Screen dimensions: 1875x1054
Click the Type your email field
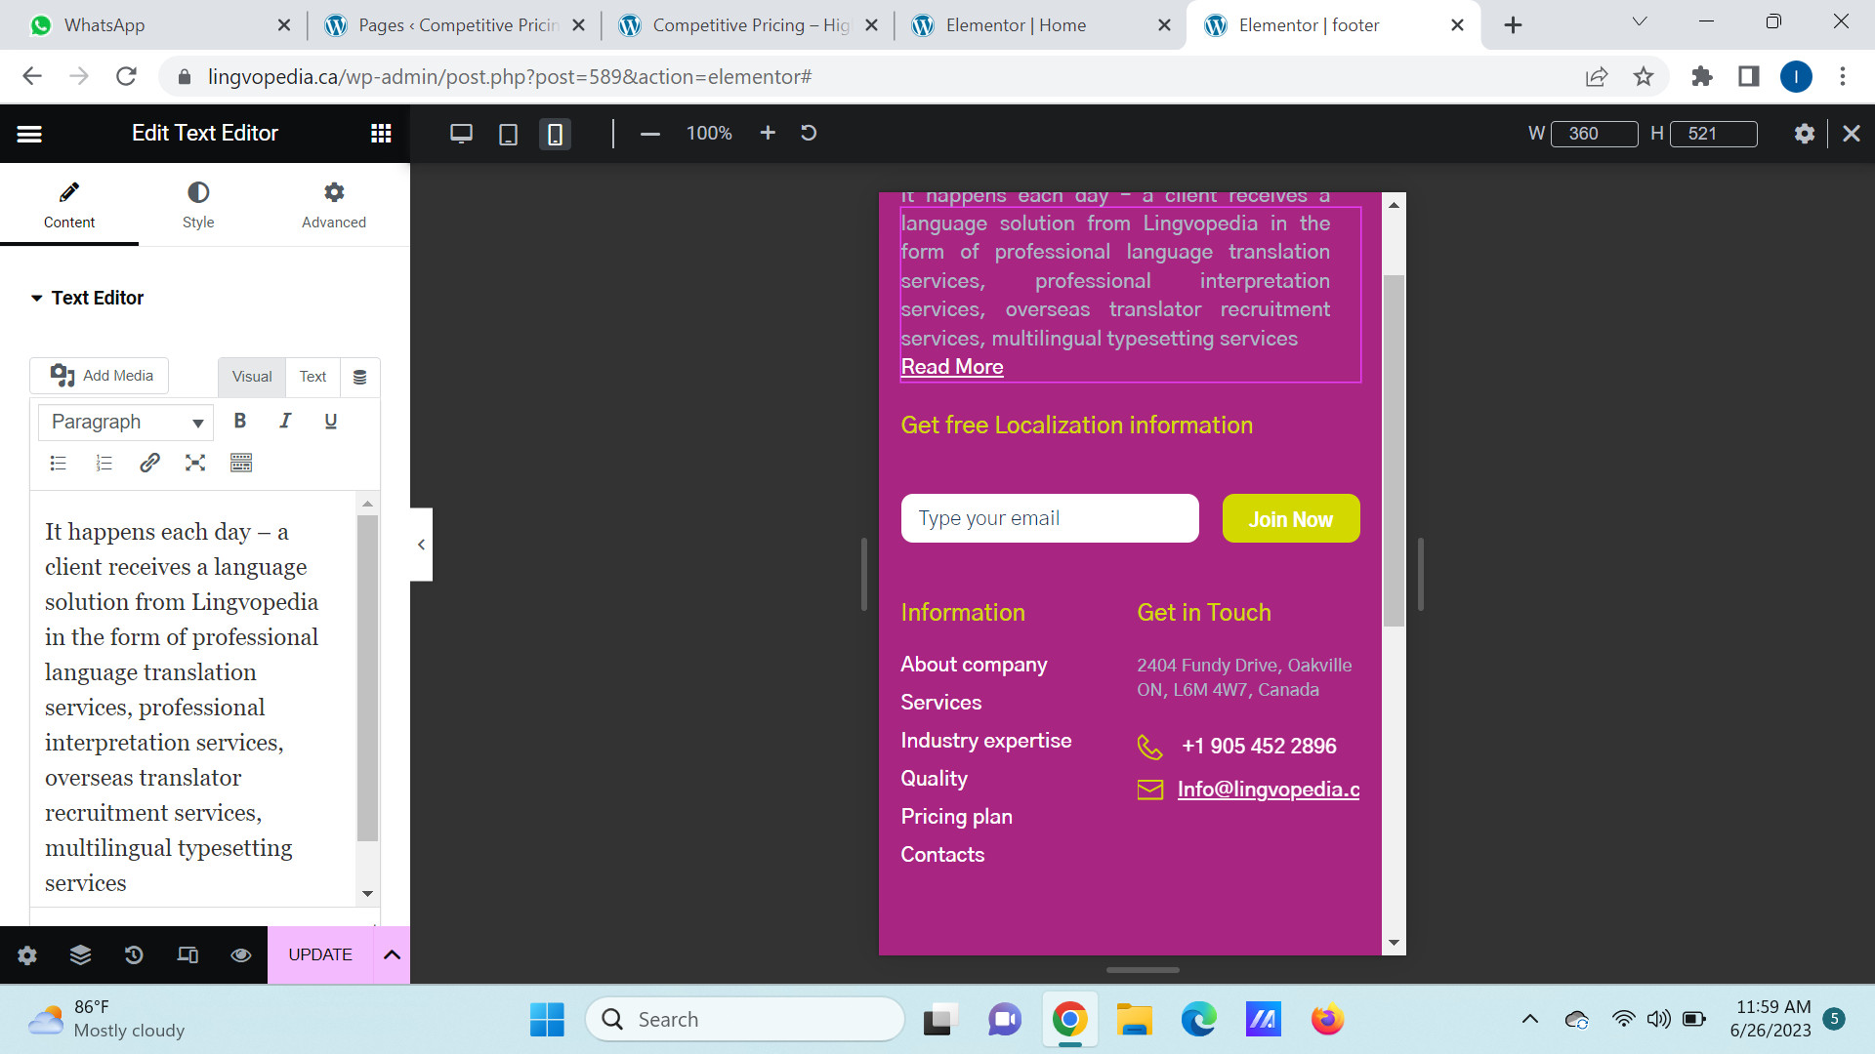(x=1050, y=518)
